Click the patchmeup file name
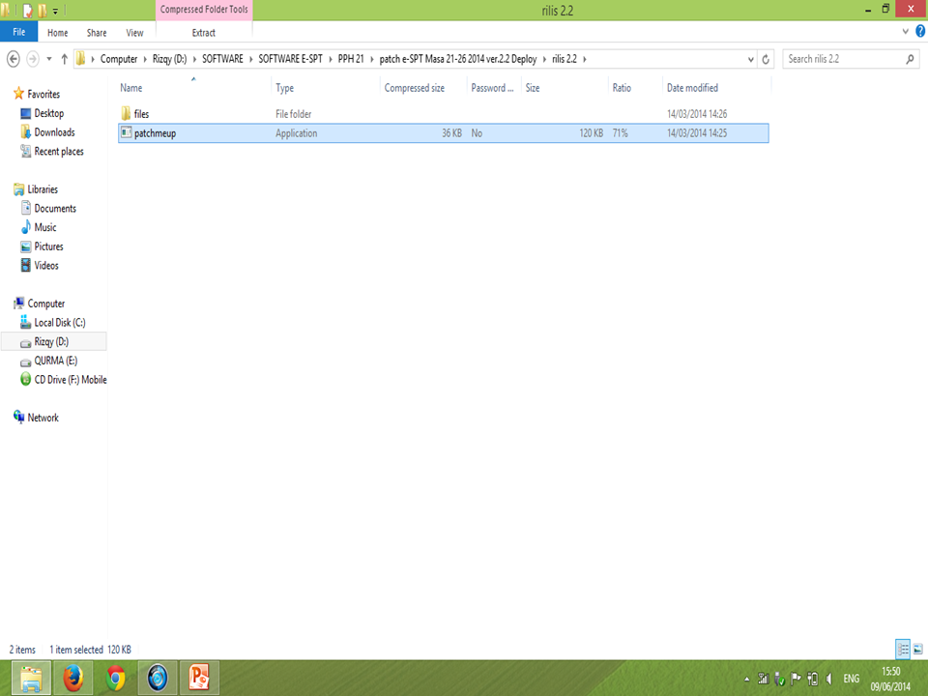The height and width of the screenshot is (696, 928). click(155, 133)
